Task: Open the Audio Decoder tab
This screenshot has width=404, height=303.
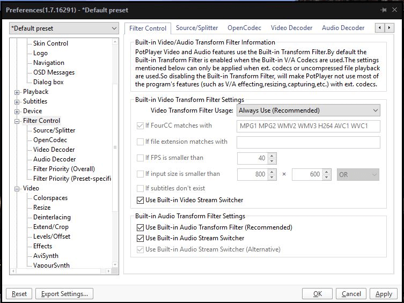Action: [343, 28]
